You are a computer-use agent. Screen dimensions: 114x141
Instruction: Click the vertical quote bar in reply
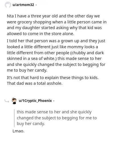click(14, 118)
